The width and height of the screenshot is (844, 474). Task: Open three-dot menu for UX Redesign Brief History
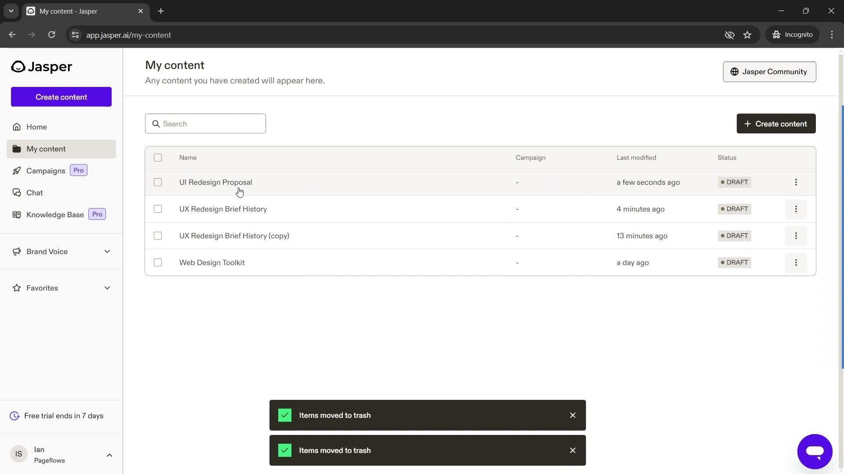[x=797, y=209]
